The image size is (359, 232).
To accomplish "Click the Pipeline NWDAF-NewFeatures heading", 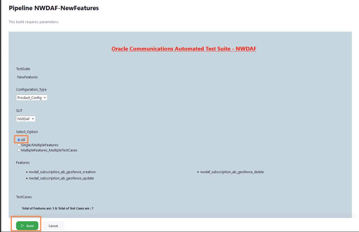I will click(x=54, y=8).
